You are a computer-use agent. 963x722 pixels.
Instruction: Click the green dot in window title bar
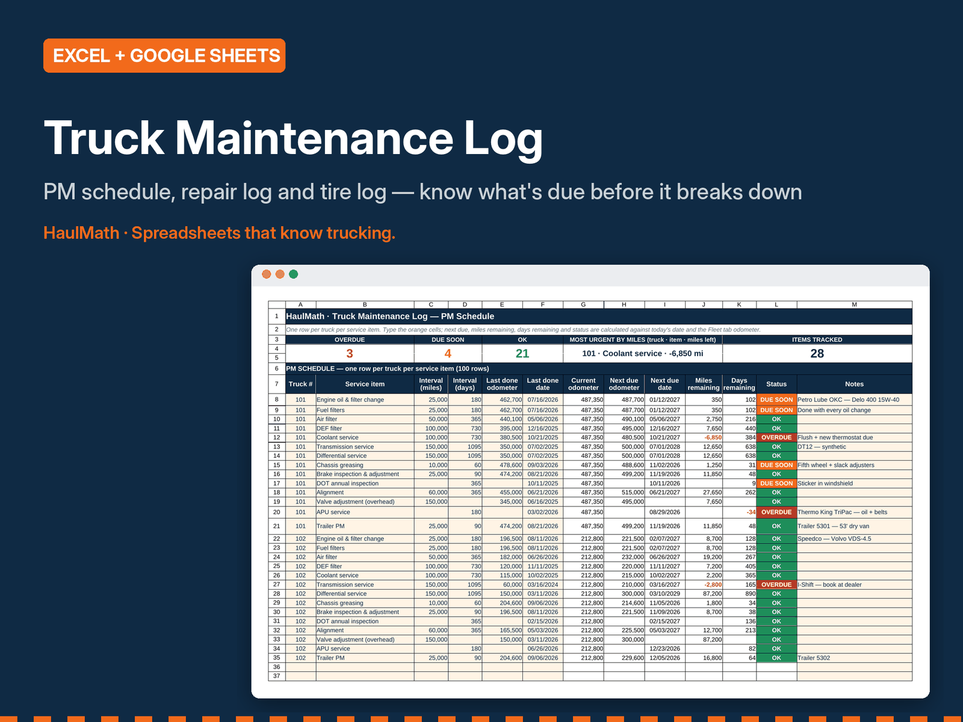point(294,274)
